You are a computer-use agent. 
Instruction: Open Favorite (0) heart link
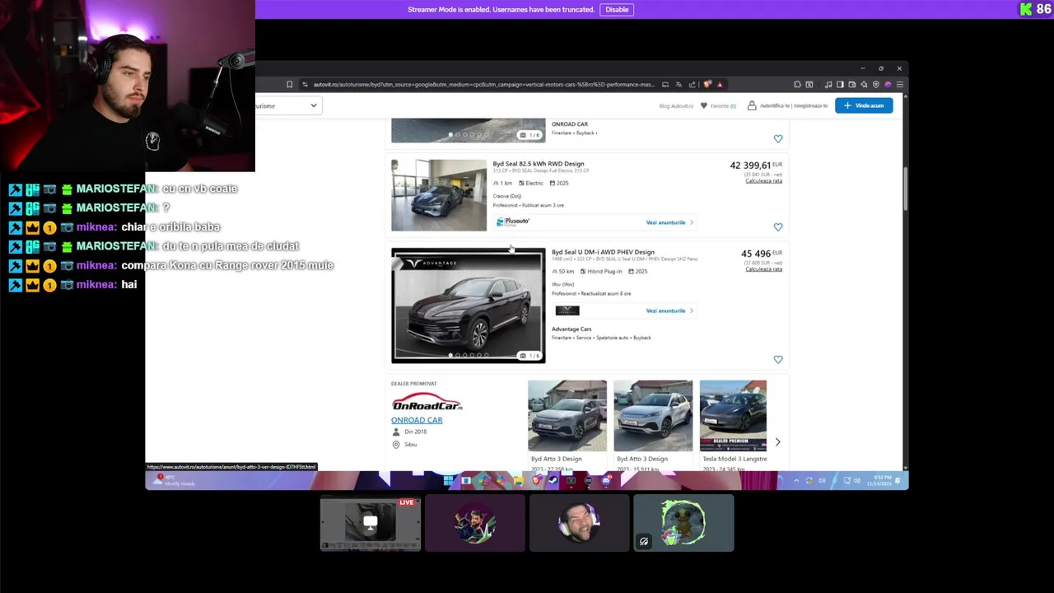click(x=718, y=105)
